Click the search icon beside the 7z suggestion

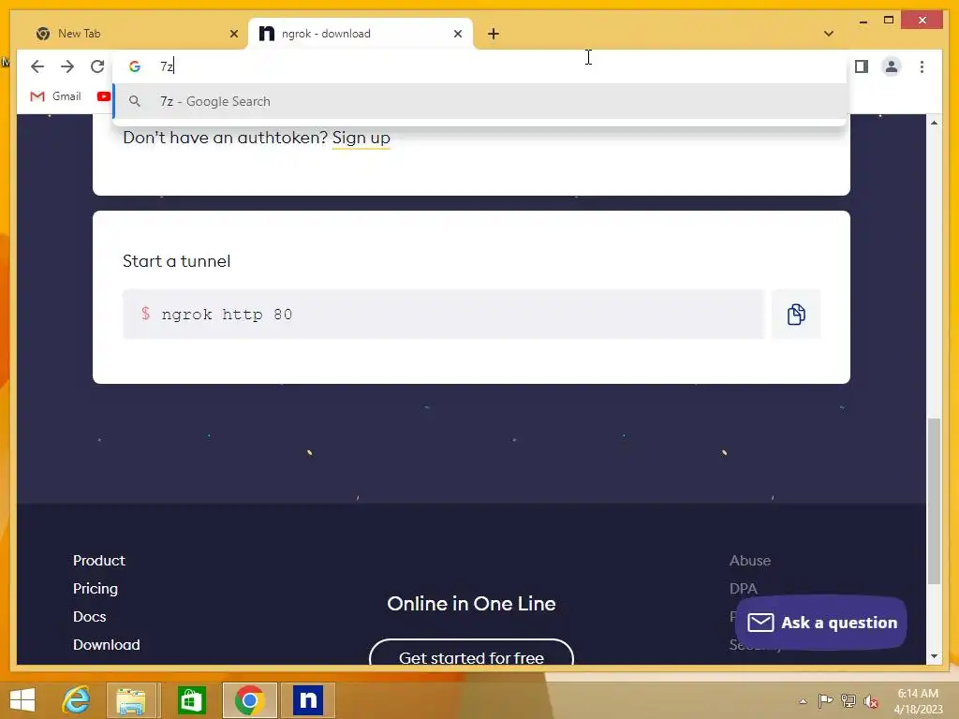coord(135,101)
